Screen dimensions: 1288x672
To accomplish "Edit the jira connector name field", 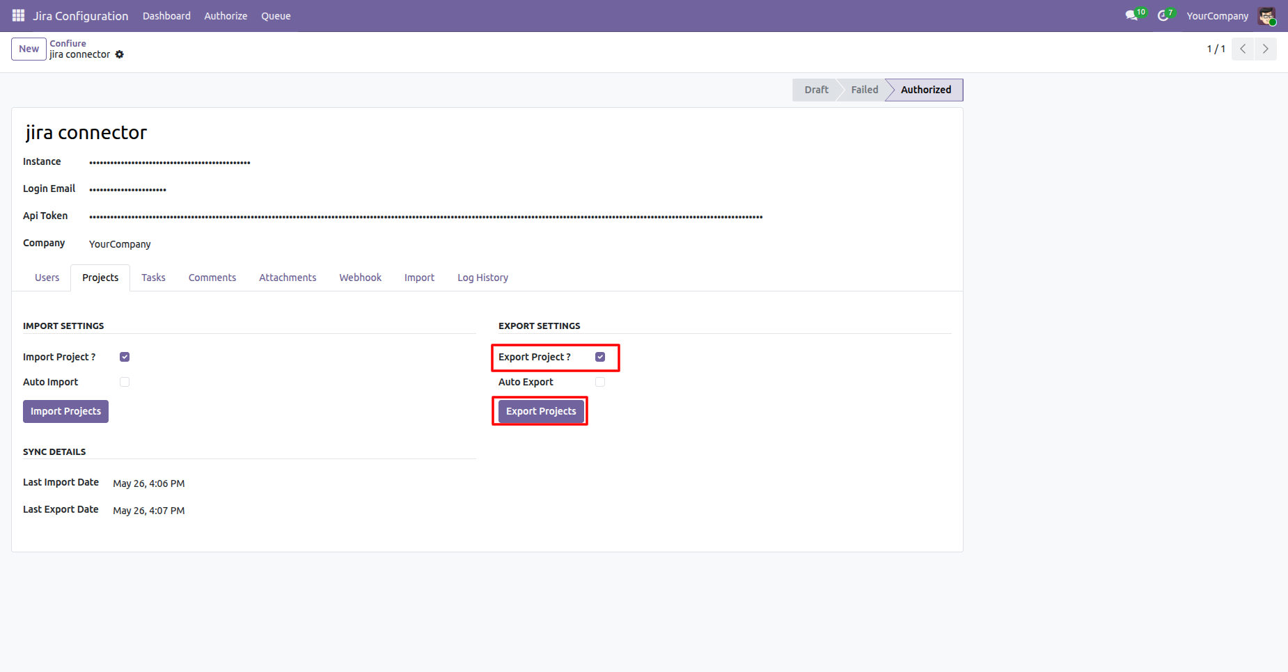I will click(x=86, y=132).
